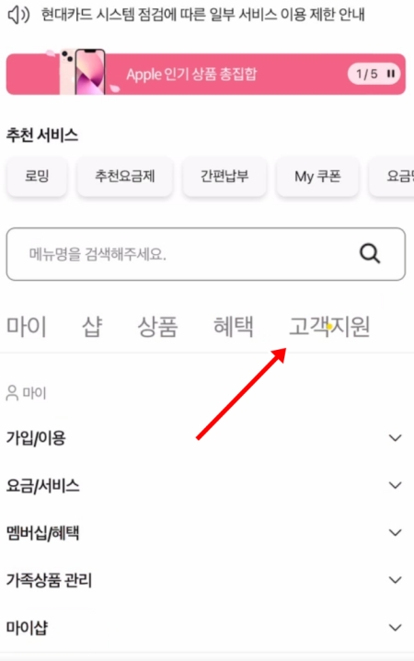Open the 고객지원 tab

[329, 327]
